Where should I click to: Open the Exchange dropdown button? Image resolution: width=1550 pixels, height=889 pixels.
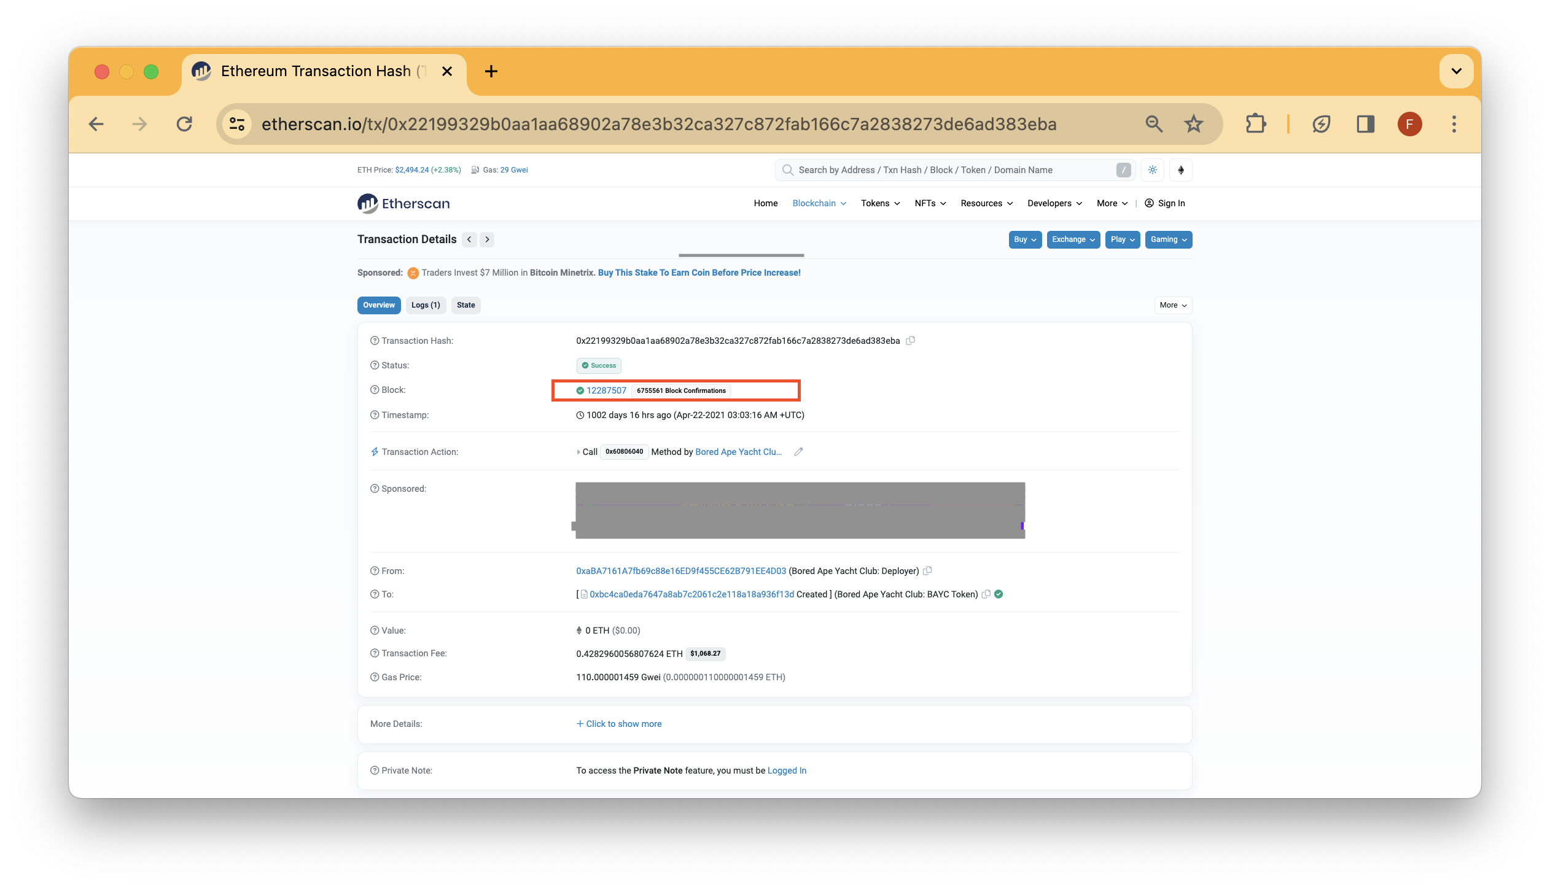click(x=1073, y=239)
